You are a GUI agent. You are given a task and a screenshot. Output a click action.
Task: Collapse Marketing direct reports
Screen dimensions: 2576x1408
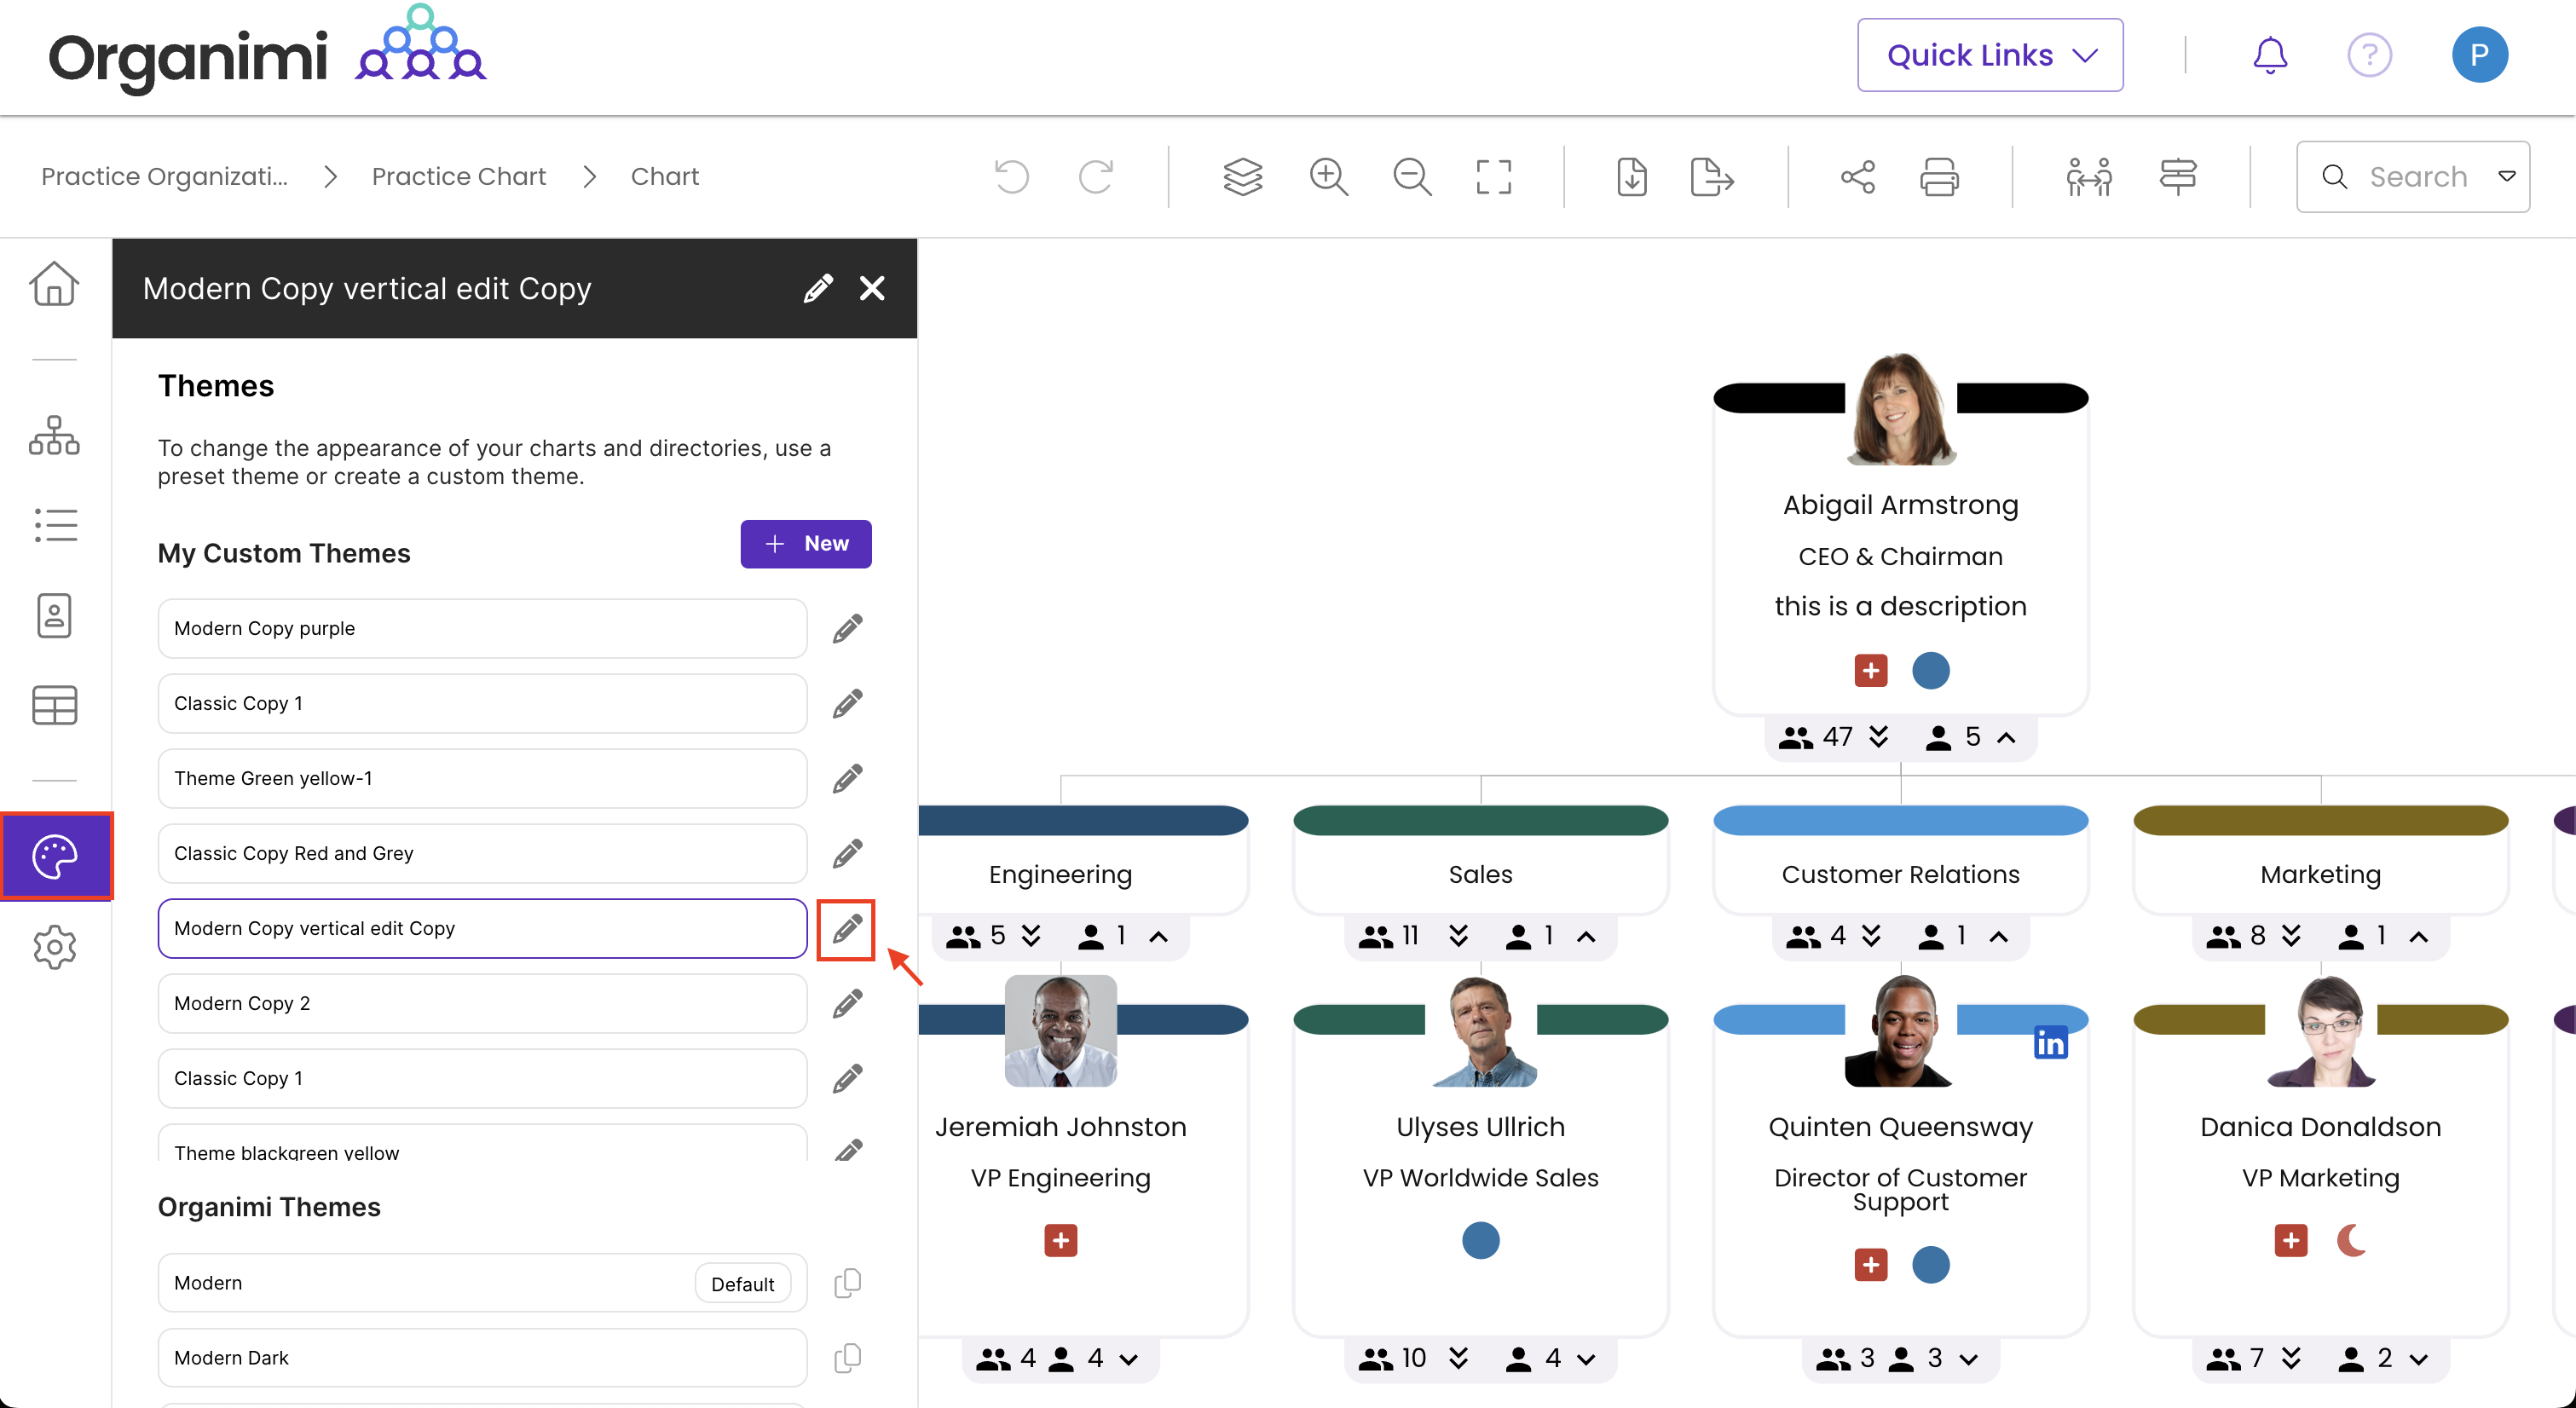tap(2418, 936)
